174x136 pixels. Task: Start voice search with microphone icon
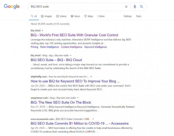click(x=135, y=7)
